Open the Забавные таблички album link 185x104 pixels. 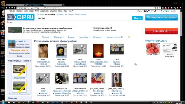(x=80, y=91)
